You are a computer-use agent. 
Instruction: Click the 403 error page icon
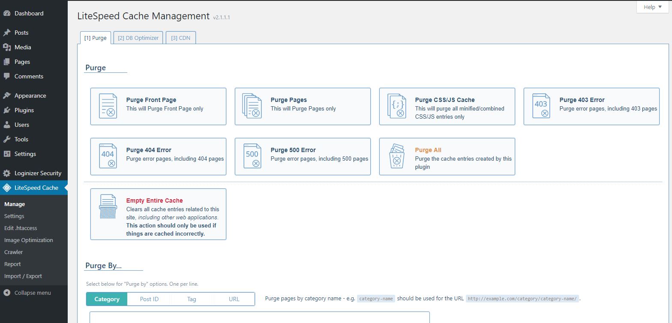point(541,106)
